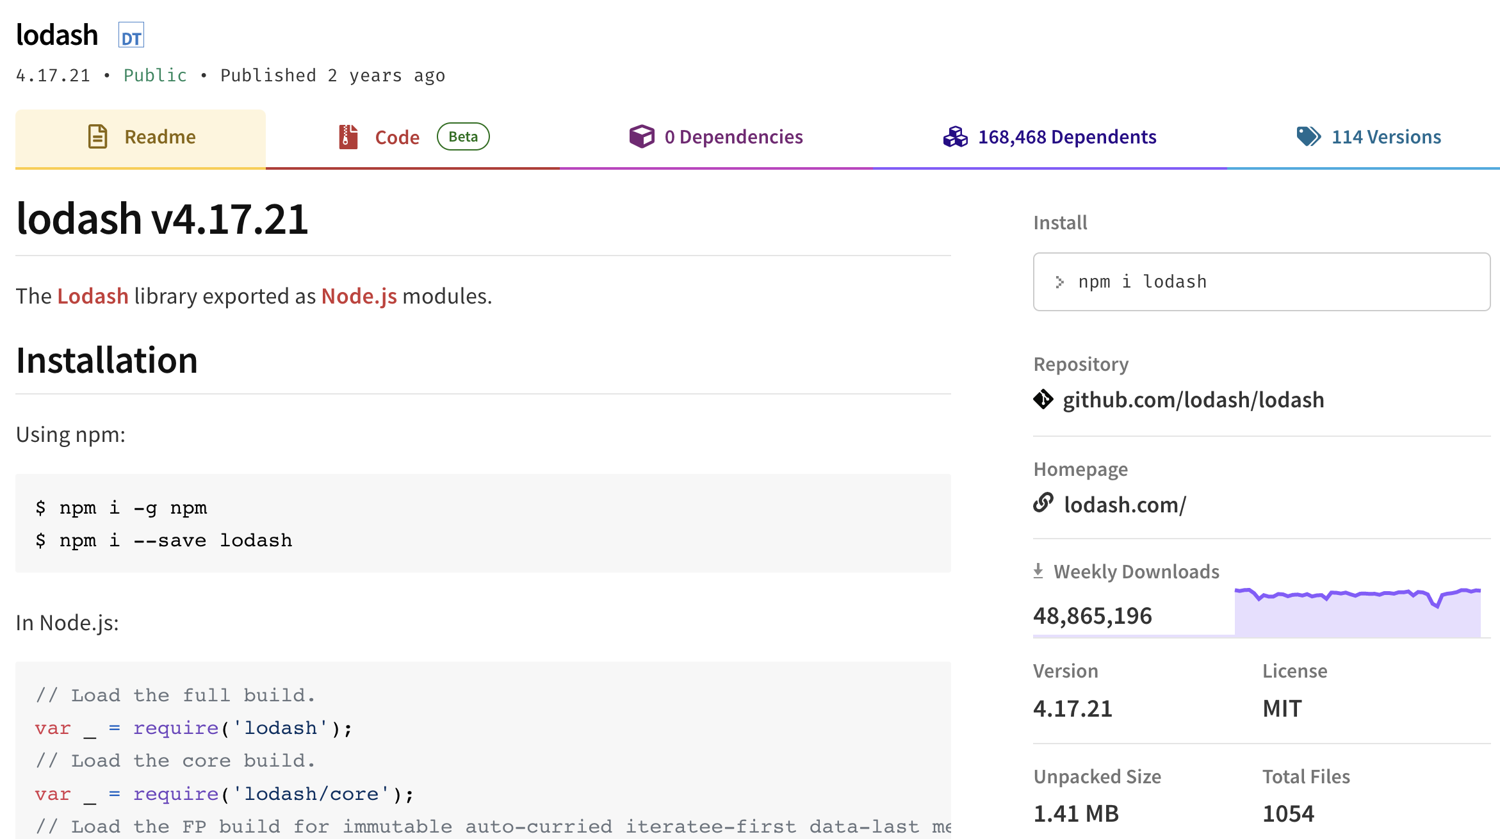Switch to the Code tab

[397, 137]
